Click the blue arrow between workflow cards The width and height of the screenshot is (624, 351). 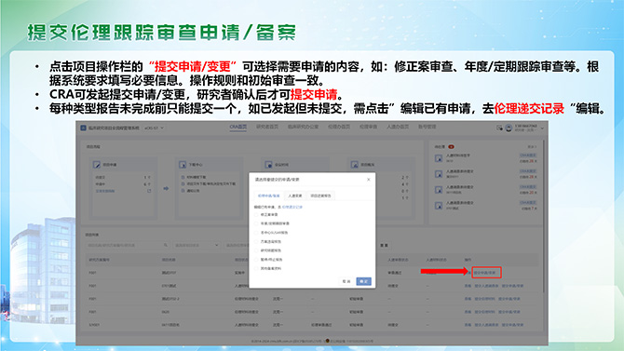point(166,188)
